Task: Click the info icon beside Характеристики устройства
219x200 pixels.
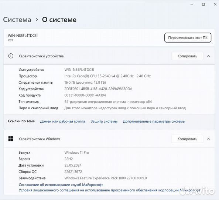Action: 11,56
